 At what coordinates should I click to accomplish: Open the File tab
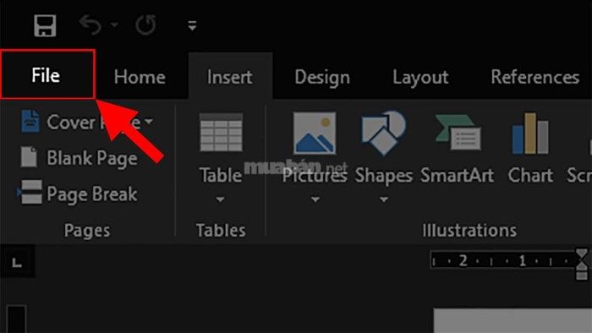pos(47,74)
